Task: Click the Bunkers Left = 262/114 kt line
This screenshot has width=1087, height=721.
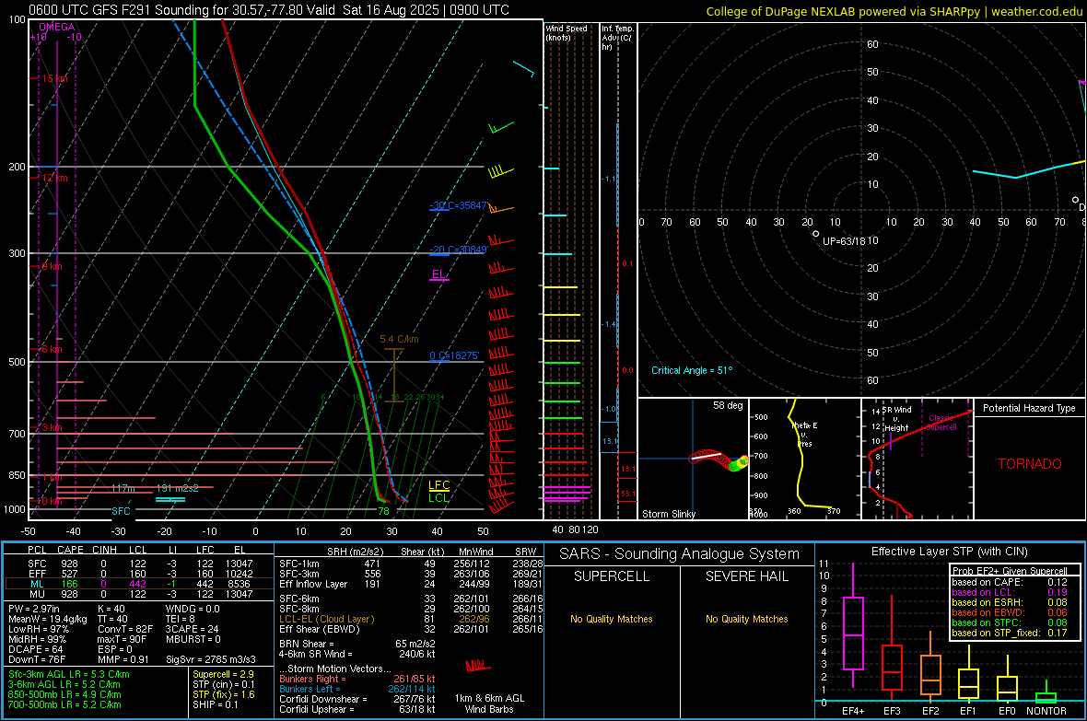Action: (357, 689)
